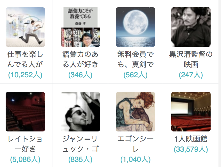Viewport: 221px width, 167px height.
Task: Select the movie theater screen image
Action: tap(191, 112)
